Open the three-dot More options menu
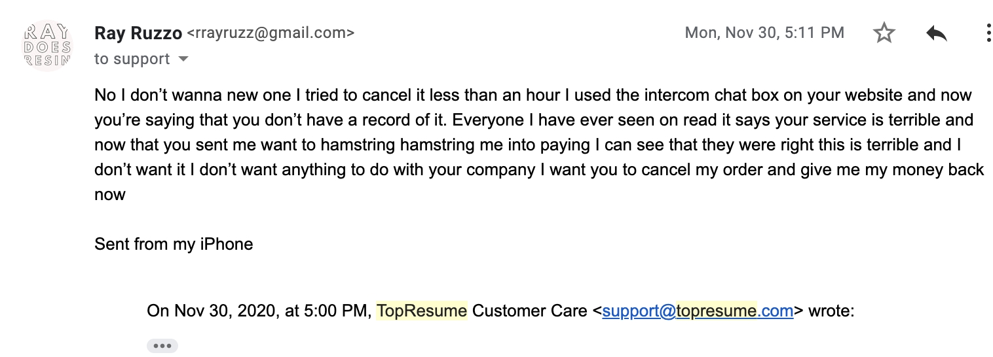This screenshot has height=357, width=993. pyautogui.click(x=988, y=33)
